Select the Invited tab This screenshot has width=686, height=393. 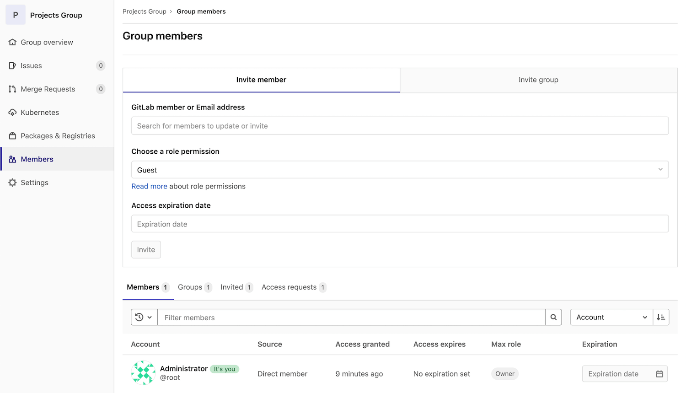pyautogui.click(x=232, y=287)
